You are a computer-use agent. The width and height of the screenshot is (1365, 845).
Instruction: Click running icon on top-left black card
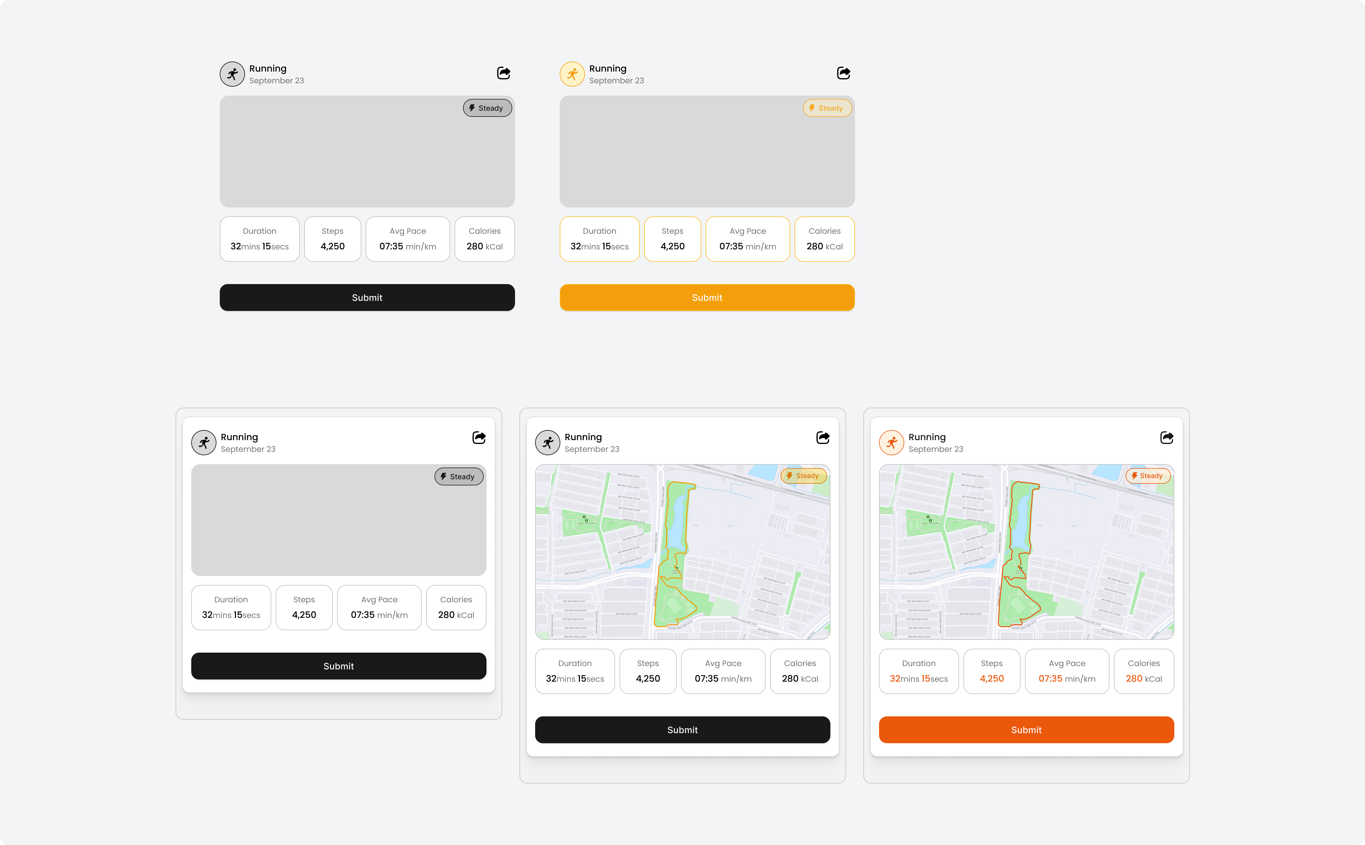click(232, 74)
